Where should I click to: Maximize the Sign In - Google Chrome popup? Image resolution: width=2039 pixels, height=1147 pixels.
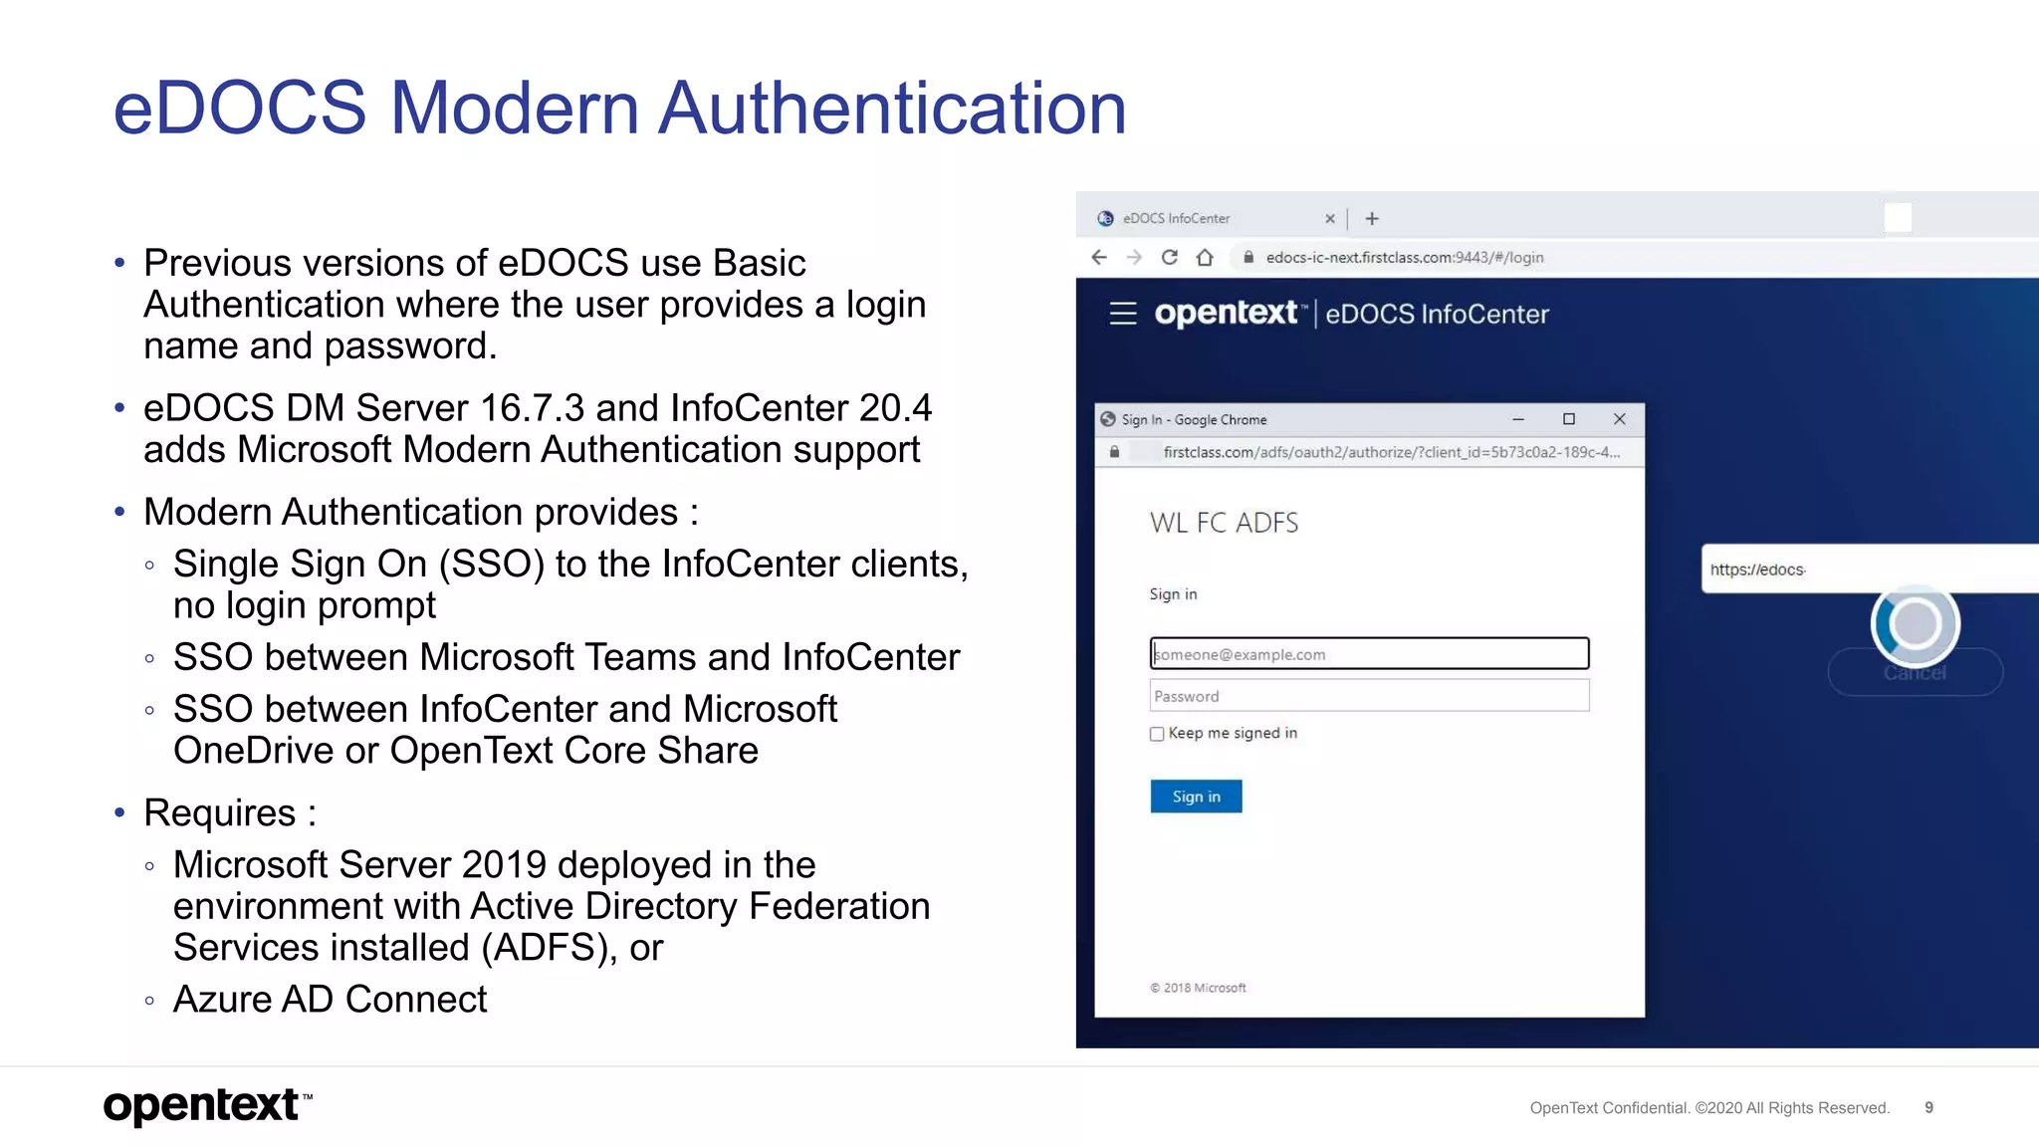pos(1569,419)
